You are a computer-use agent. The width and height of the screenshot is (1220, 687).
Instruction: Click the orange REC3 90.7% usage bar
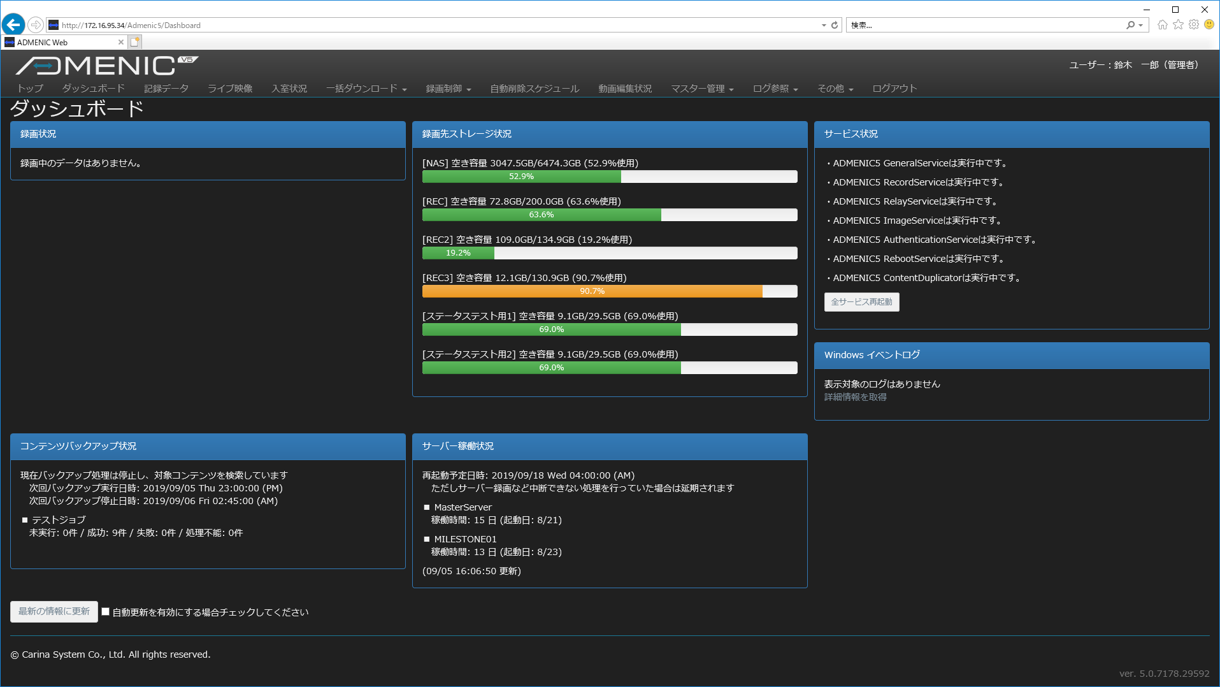pyautogui.click(x=592, y=291)
